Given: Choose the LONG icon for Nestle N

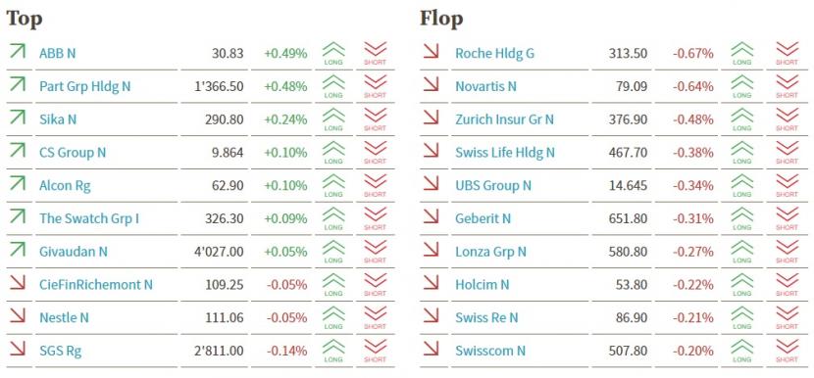Looking at the screenshot, I should [x=333, y=318].
